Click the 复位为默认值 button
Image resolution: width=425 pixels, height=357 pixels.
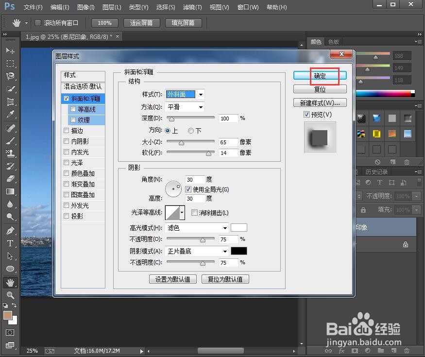[225, 279]
